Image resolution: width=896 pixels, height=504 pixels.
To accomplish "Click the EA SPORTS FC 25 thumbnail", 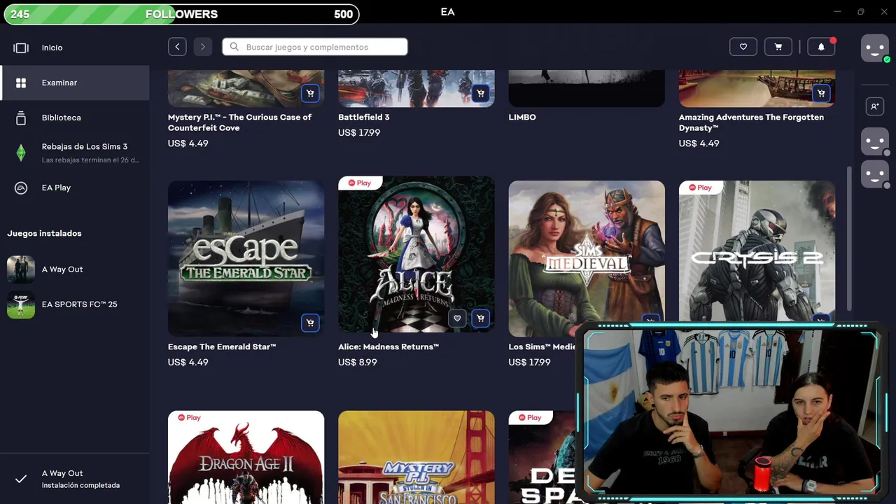I will pos(21,304).
